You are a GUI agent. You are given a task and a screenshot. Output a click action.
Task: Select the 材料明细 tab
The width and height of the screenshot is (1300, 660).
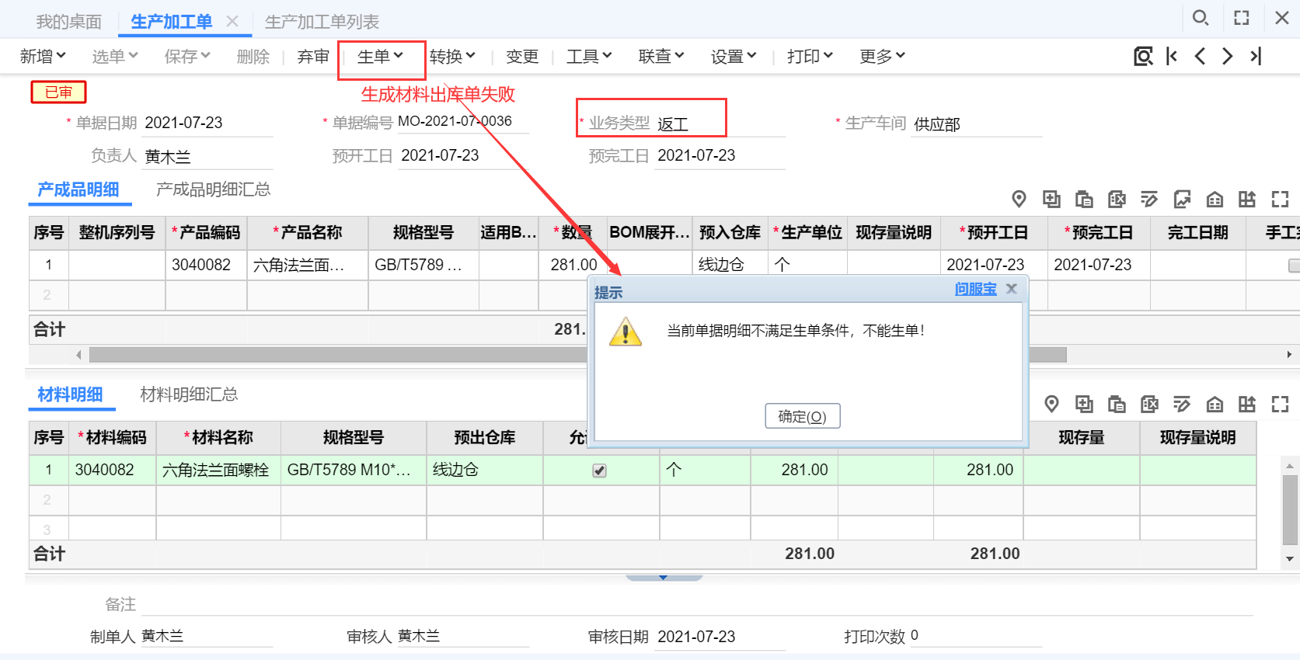(70, 394)
